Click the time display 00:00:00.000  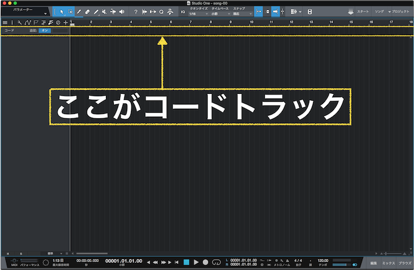point(88,261)
